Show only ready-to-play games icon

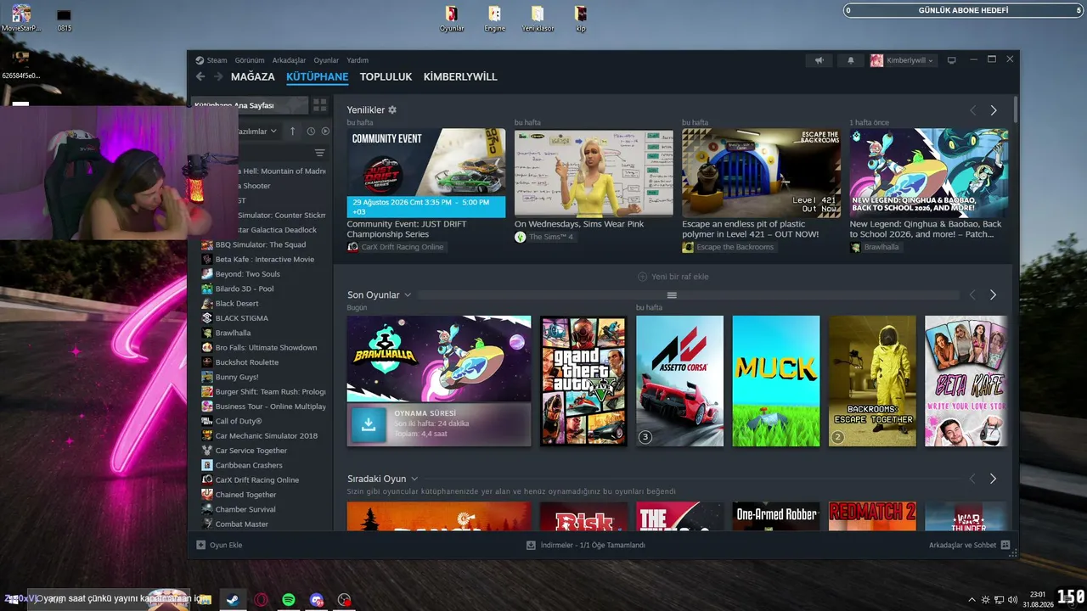tap(324, 131)
